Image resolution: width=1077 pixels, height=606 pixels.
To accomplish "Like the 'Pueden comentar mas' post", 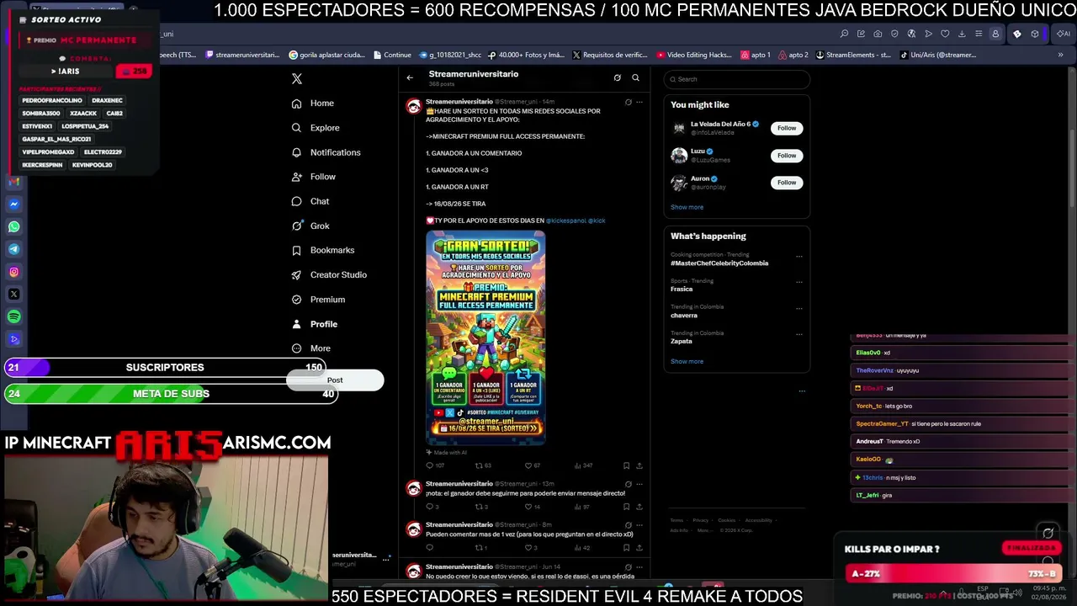I will click(x=532, y=548).
